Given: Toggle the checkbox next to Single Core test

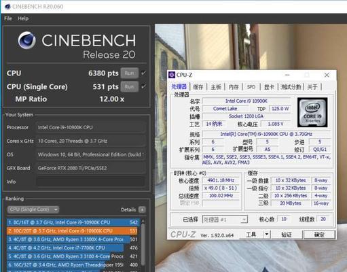Looking at the screenshot, I should [x=143, y=86].
